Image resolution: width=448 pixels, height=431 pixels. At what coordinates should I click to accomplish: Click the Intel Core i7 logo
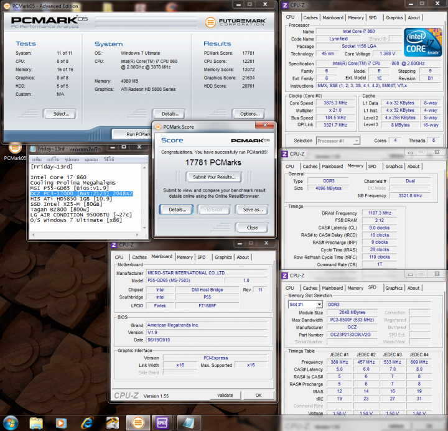pyautogui.click(x=422, y=42)
